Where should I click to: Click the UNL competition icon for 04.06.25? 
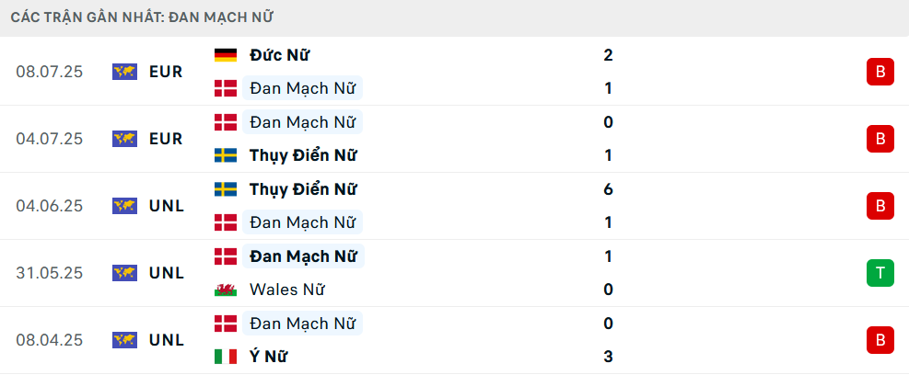pos(124,206)
